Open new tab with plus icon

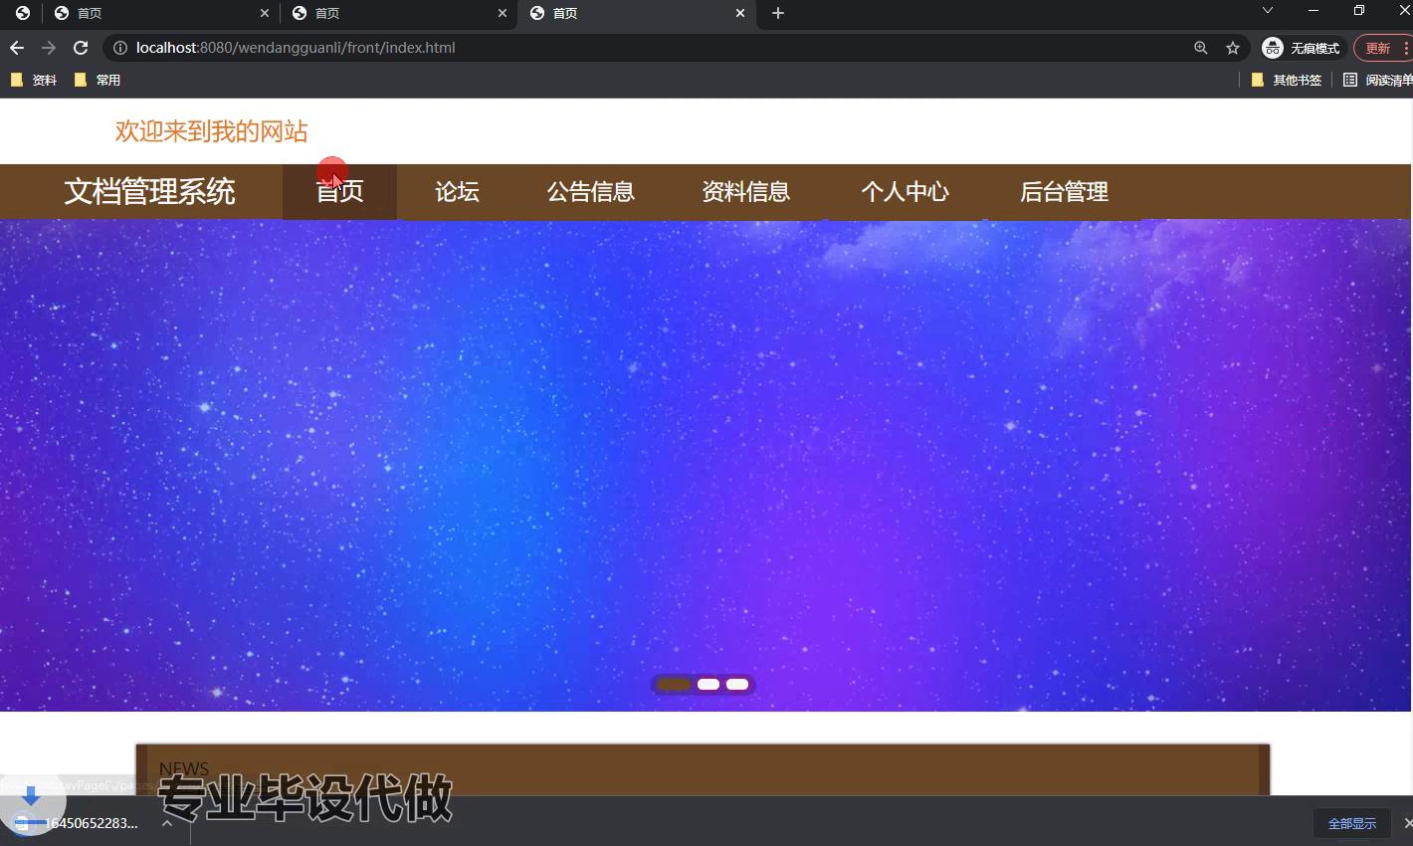[778, 13]
